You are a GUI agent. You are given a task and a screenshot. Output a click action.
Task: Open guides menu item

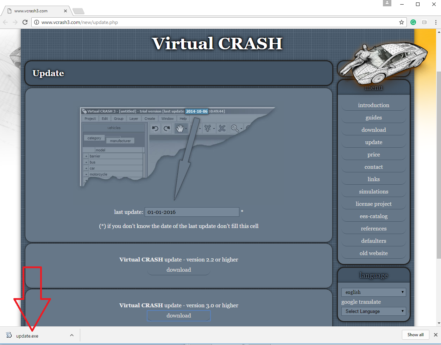pos(374,117)
